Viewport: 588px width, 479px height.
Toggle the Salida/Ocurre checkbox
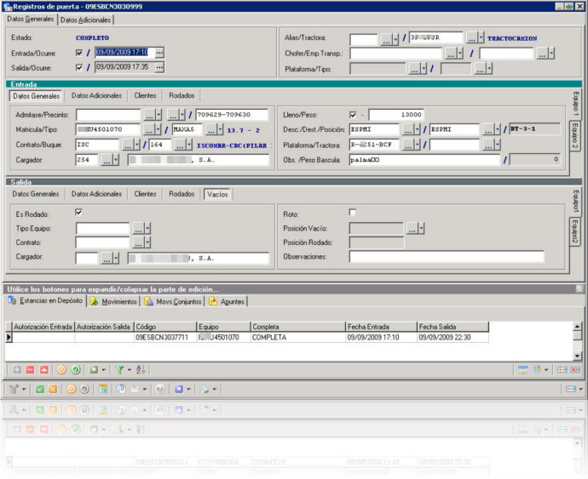click(78, 67)
